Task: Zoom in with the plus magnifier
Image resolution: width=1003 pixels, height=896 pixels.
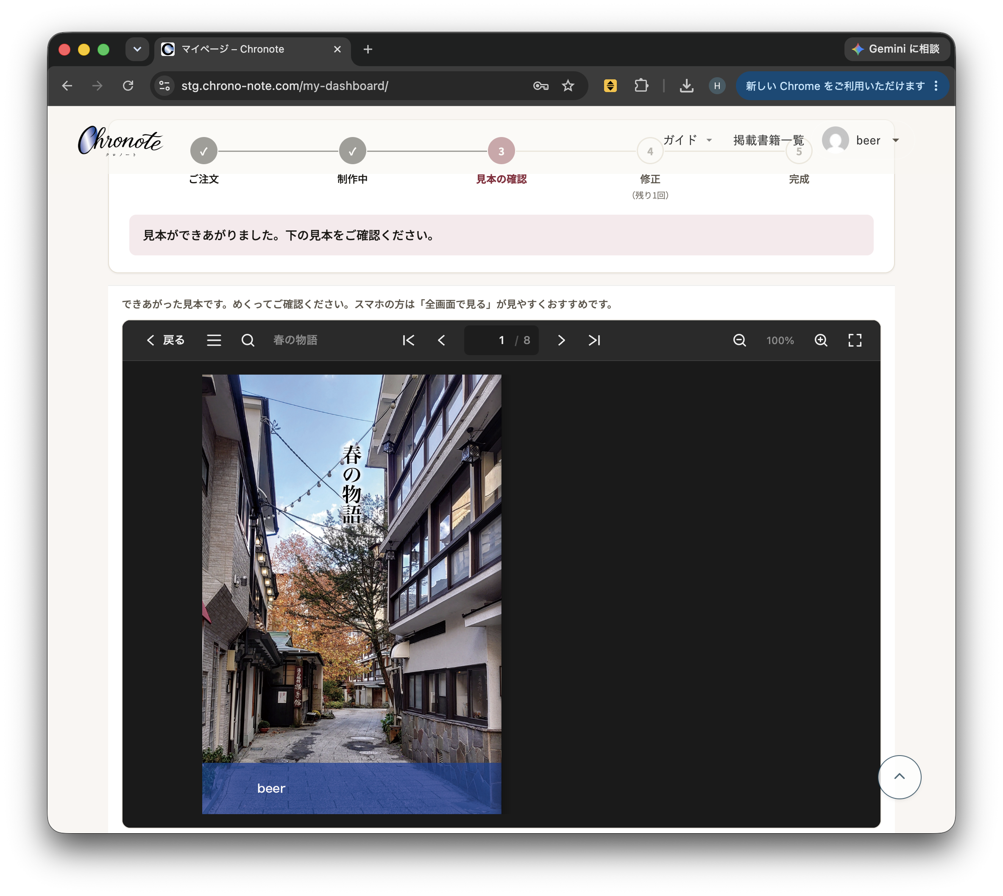Action: tap(821, 340)
